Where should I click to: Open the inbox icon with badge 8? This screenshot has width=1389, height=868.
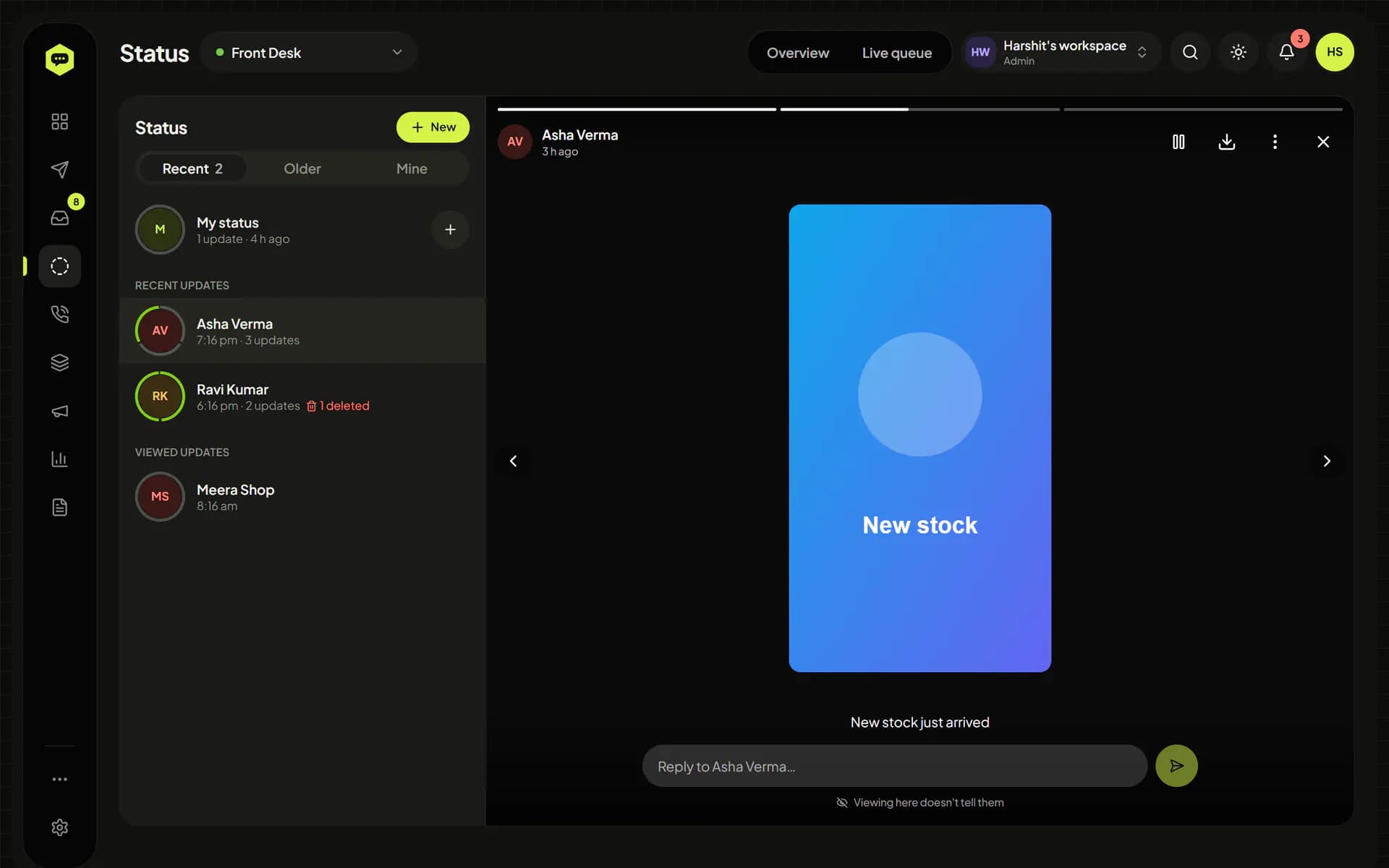coord(59,218)
